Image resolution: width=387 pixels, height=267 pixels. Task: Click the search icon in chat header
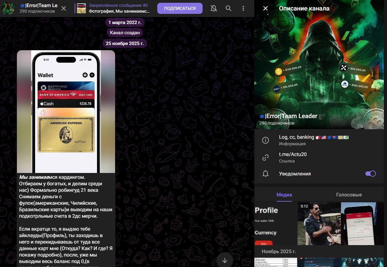[228, 8]
